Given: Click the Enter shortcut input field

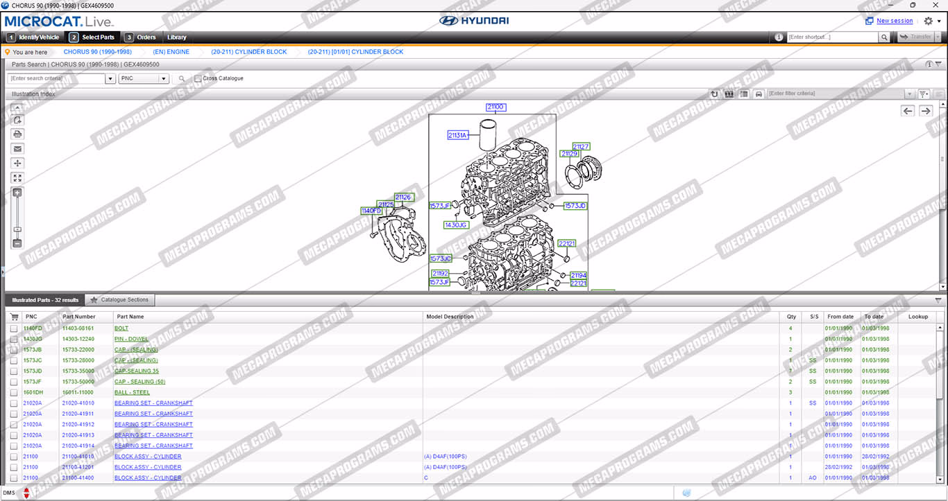Looking at the screenshot, I should pos(832,37).
